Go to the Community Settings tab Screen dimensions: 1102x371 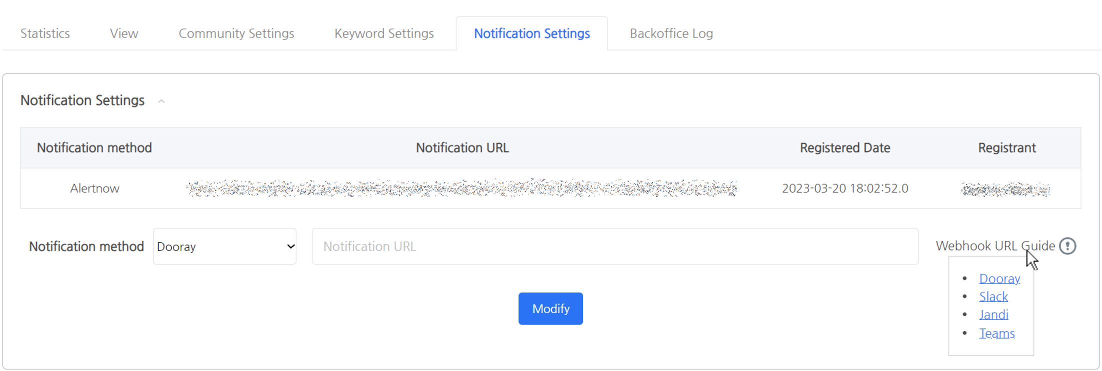click(236, 33)
